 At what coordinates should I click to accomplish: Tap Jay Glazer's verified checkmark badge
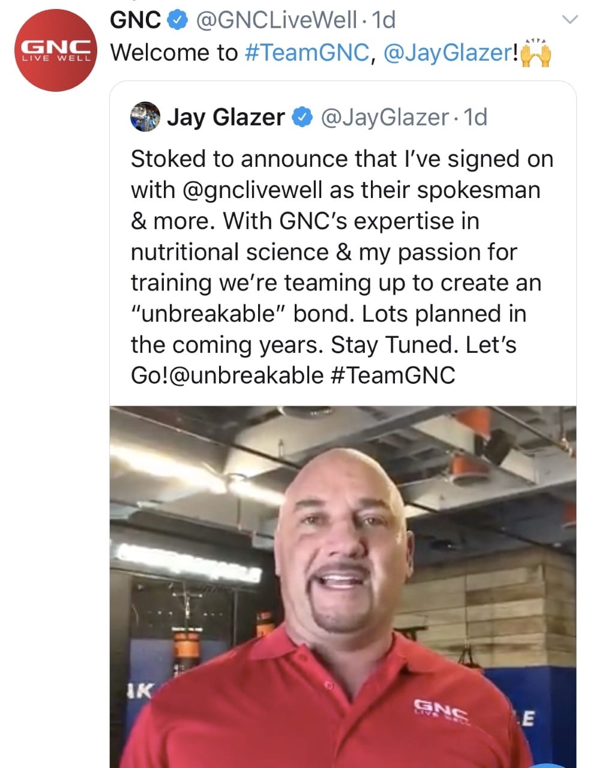[x=302, y=117]
